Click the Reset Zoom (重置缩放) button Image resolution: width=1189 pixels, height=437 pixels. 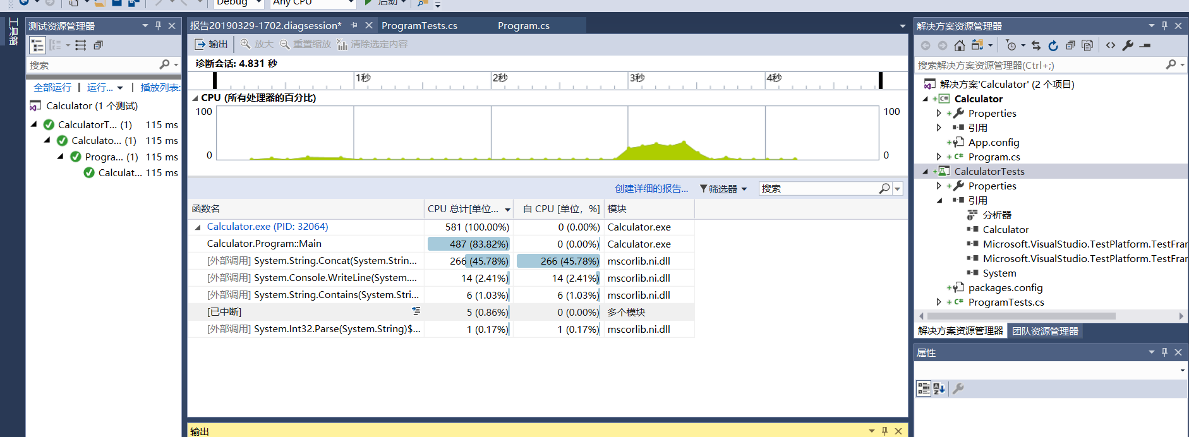306,44
